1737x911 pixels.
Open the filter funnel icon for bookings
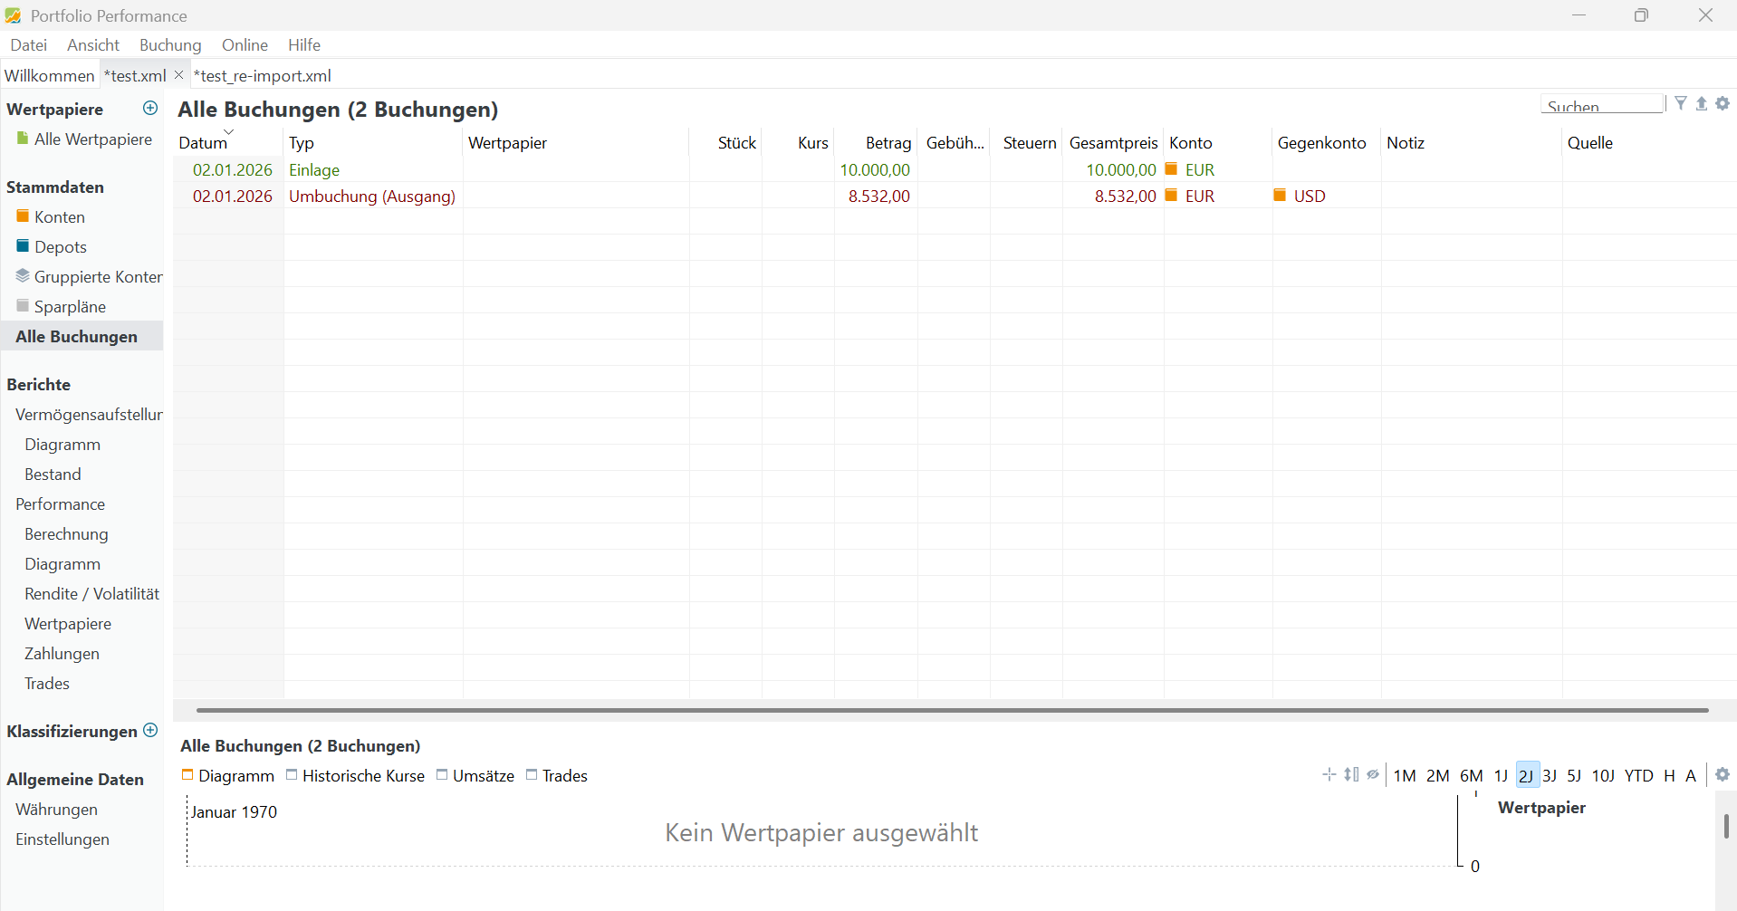point(1681,104)
